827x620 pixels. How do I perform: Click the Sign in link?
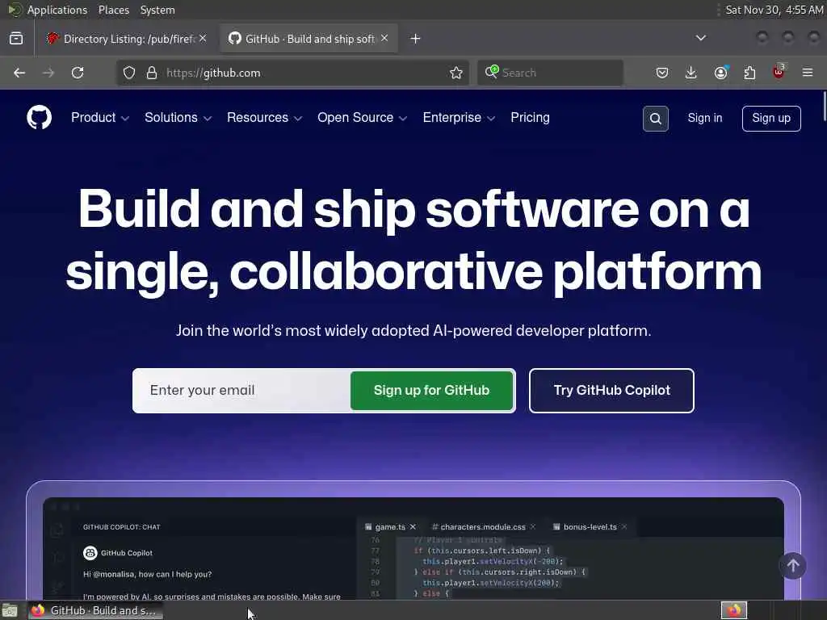[704, 118]
